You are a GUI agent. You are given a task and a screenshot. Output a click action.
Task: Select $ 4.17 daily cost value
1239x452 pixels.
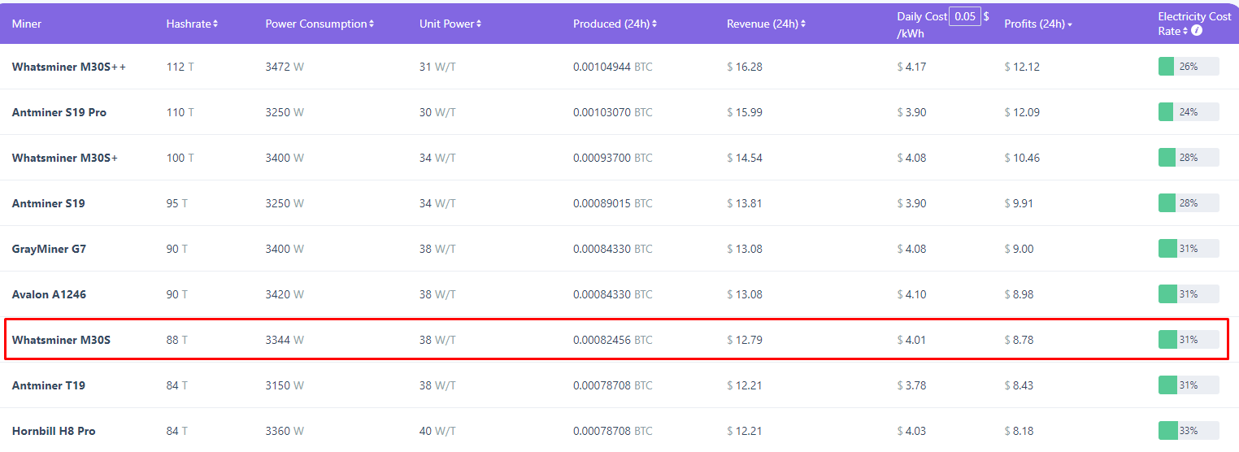tap(911, 67)
